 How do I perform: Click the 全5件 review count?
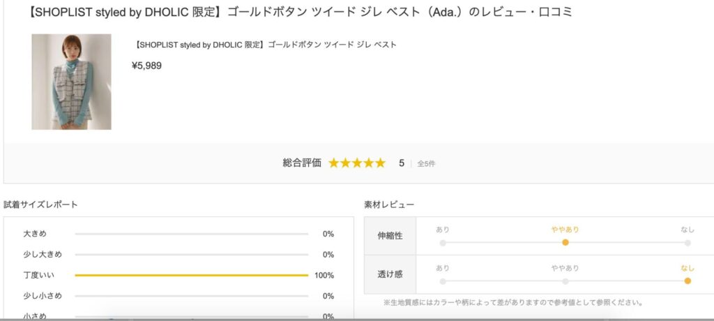(x=427, y=164)
